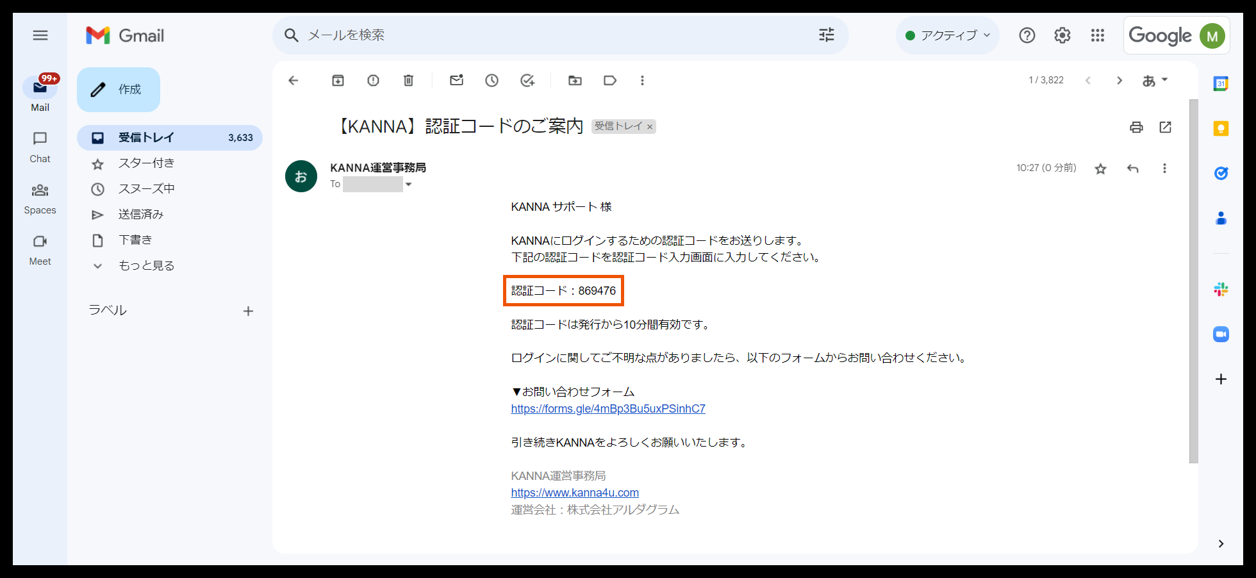Go back to inbox with arrow
The image size is (1256, 578).
pos(293,80)
